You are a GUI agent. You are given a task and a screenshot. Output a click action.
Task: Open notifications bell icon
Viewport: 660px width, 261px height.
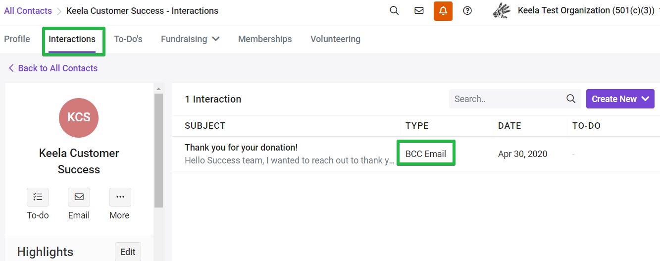point(443,11)
